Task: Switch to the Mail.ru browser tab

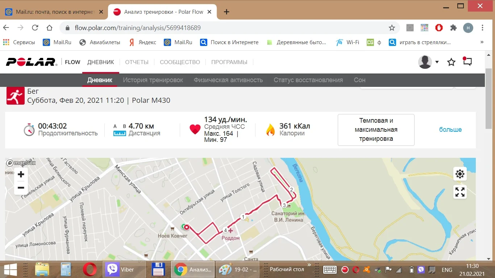Action: (x=54, y=12)
